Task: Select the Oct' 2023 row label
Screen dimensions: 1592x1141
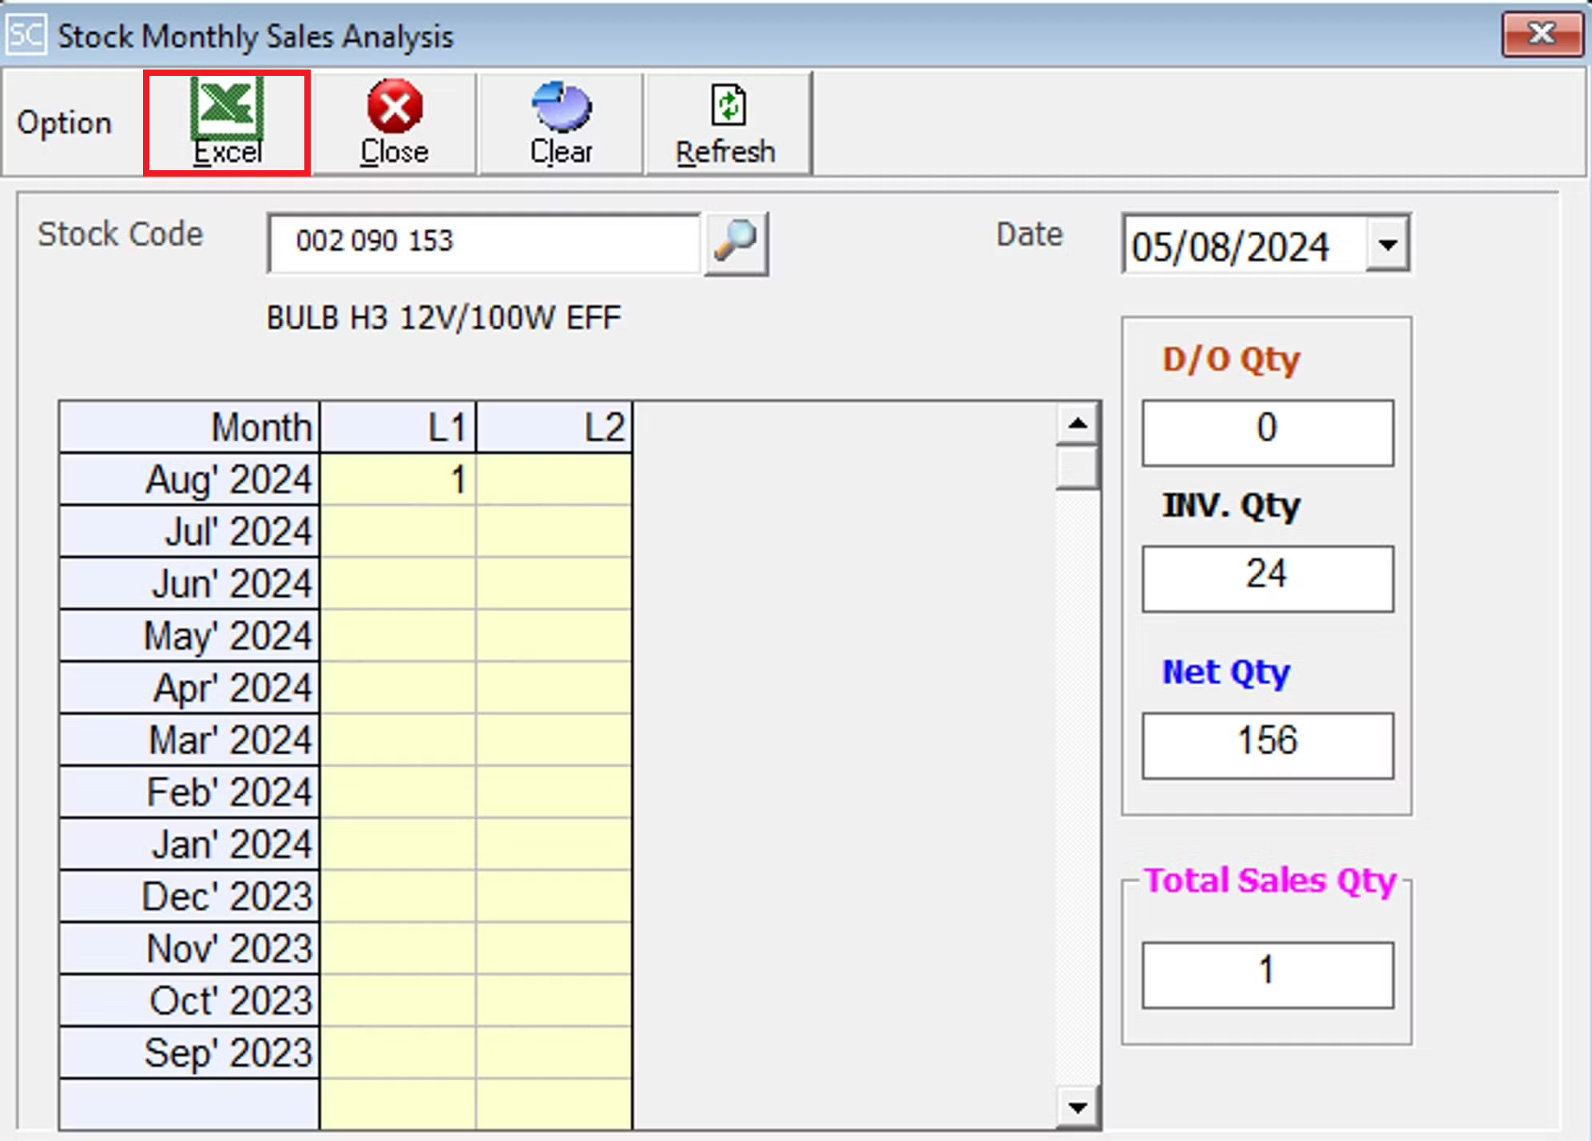Action: (189, 1000)
